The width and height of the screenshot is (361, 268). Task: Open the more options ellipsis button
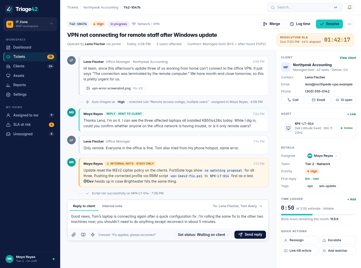click(349, 24)
